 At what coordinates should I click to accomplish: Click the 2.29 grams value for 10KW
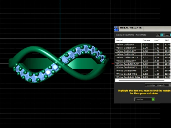(145, 71)
